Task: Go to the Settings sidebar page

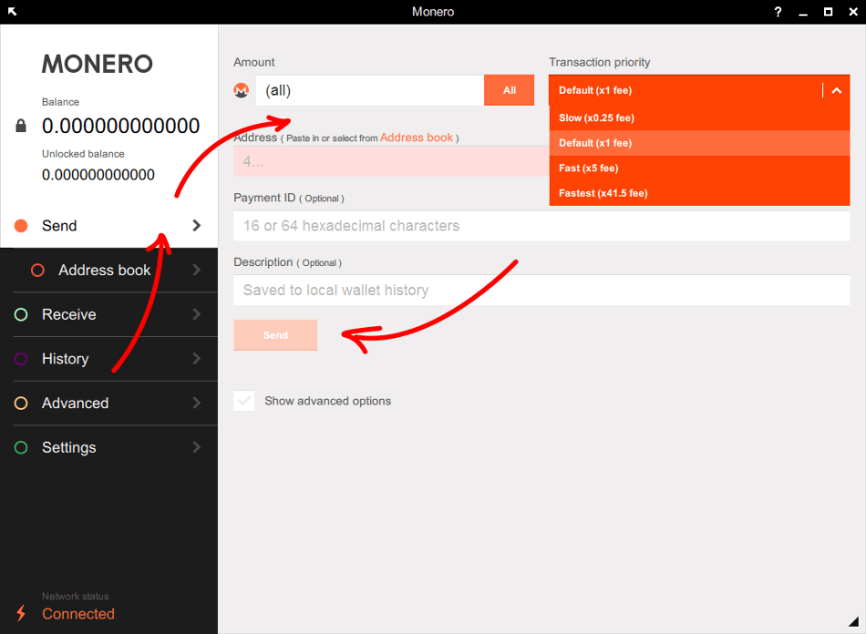Action: [69, 447]
